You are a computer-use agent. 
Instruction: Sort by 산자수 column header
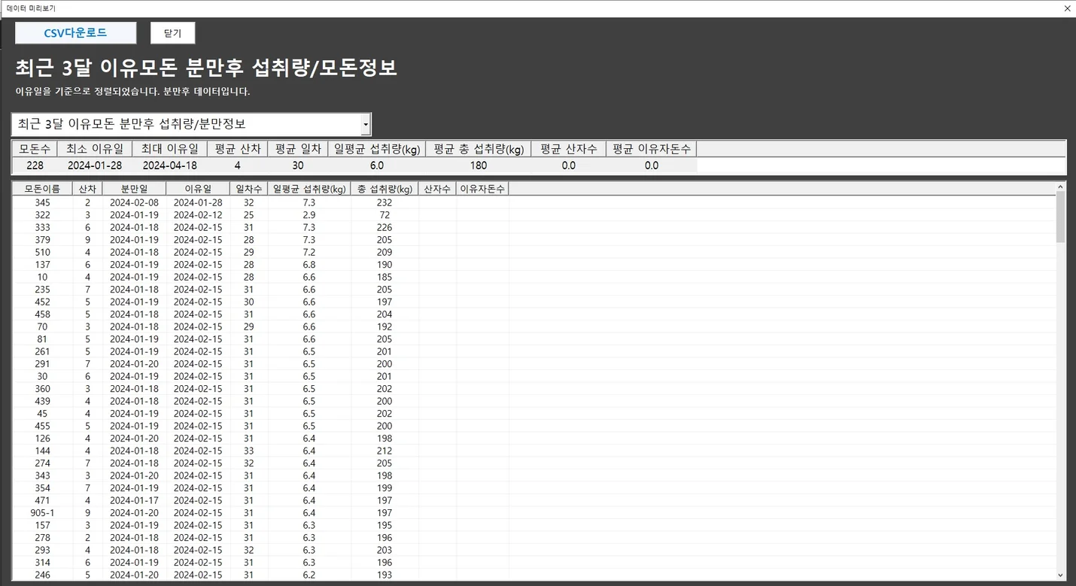[x=437, y=189]
